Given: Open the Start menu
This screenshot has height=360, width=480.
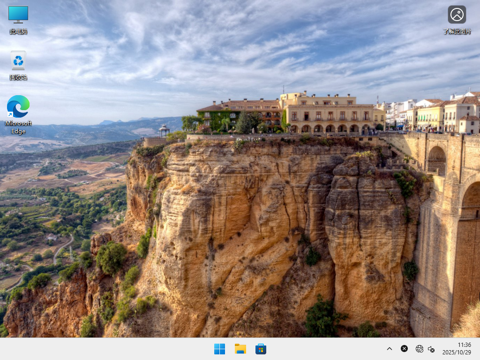Looking at the screenshot, I should click(219, 349).
